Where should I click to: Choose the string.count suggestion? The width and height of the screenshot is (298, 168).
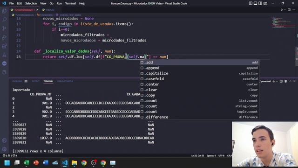pyautogui.click(x=200, y=106)
